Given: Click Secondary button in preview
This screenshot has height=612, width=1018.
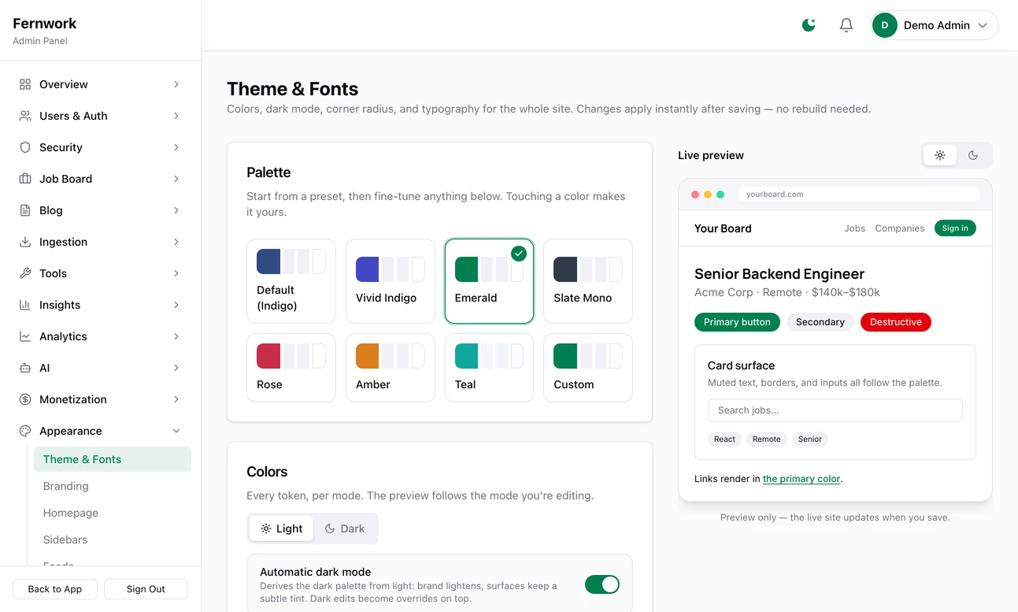Looking at the screenshot, I should 820,322.
